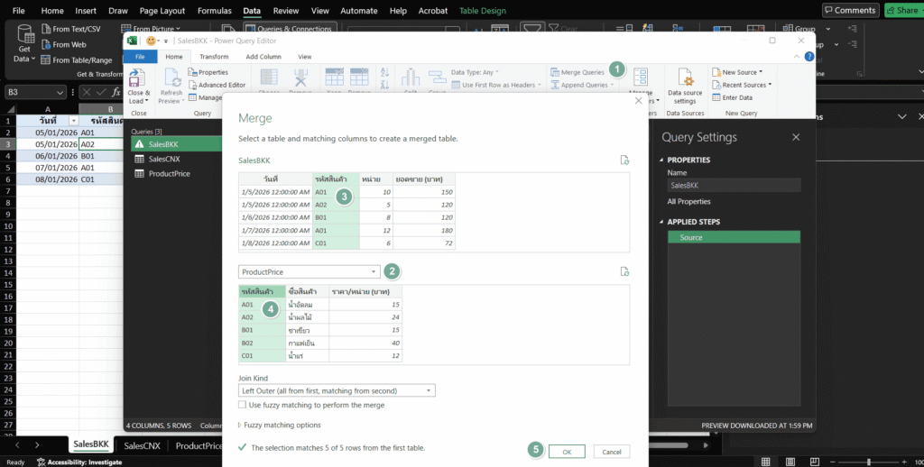Open the ProductPrice table dropdown
Viewport: 924px width, 467px height.
pos(309,272)
